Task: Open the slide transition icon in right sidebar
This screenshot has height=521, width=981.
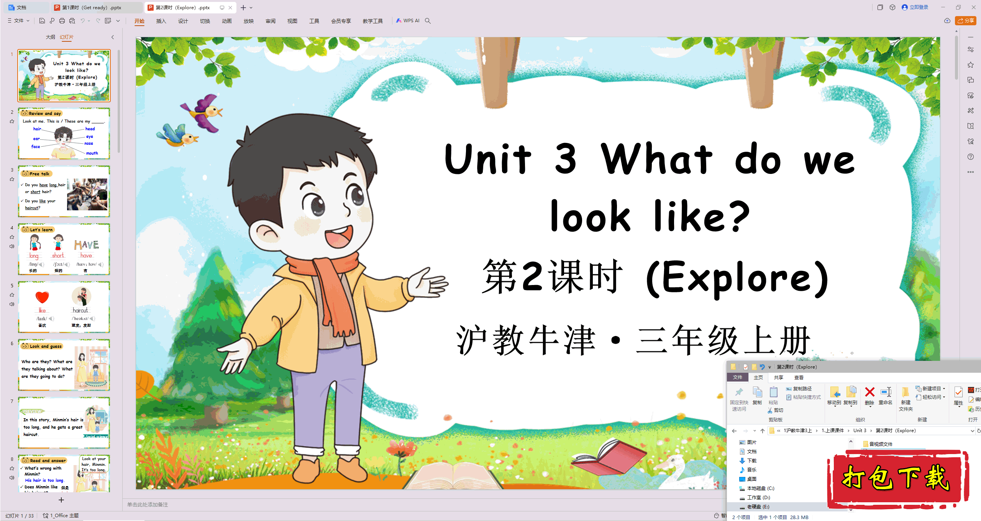Action: [971, 80]
